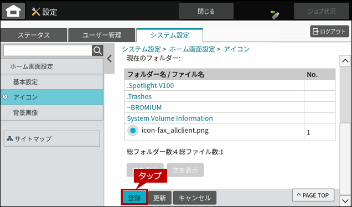Open 背景画像 in the side menu
Screen dimensions: 352x207
[52, 112]
